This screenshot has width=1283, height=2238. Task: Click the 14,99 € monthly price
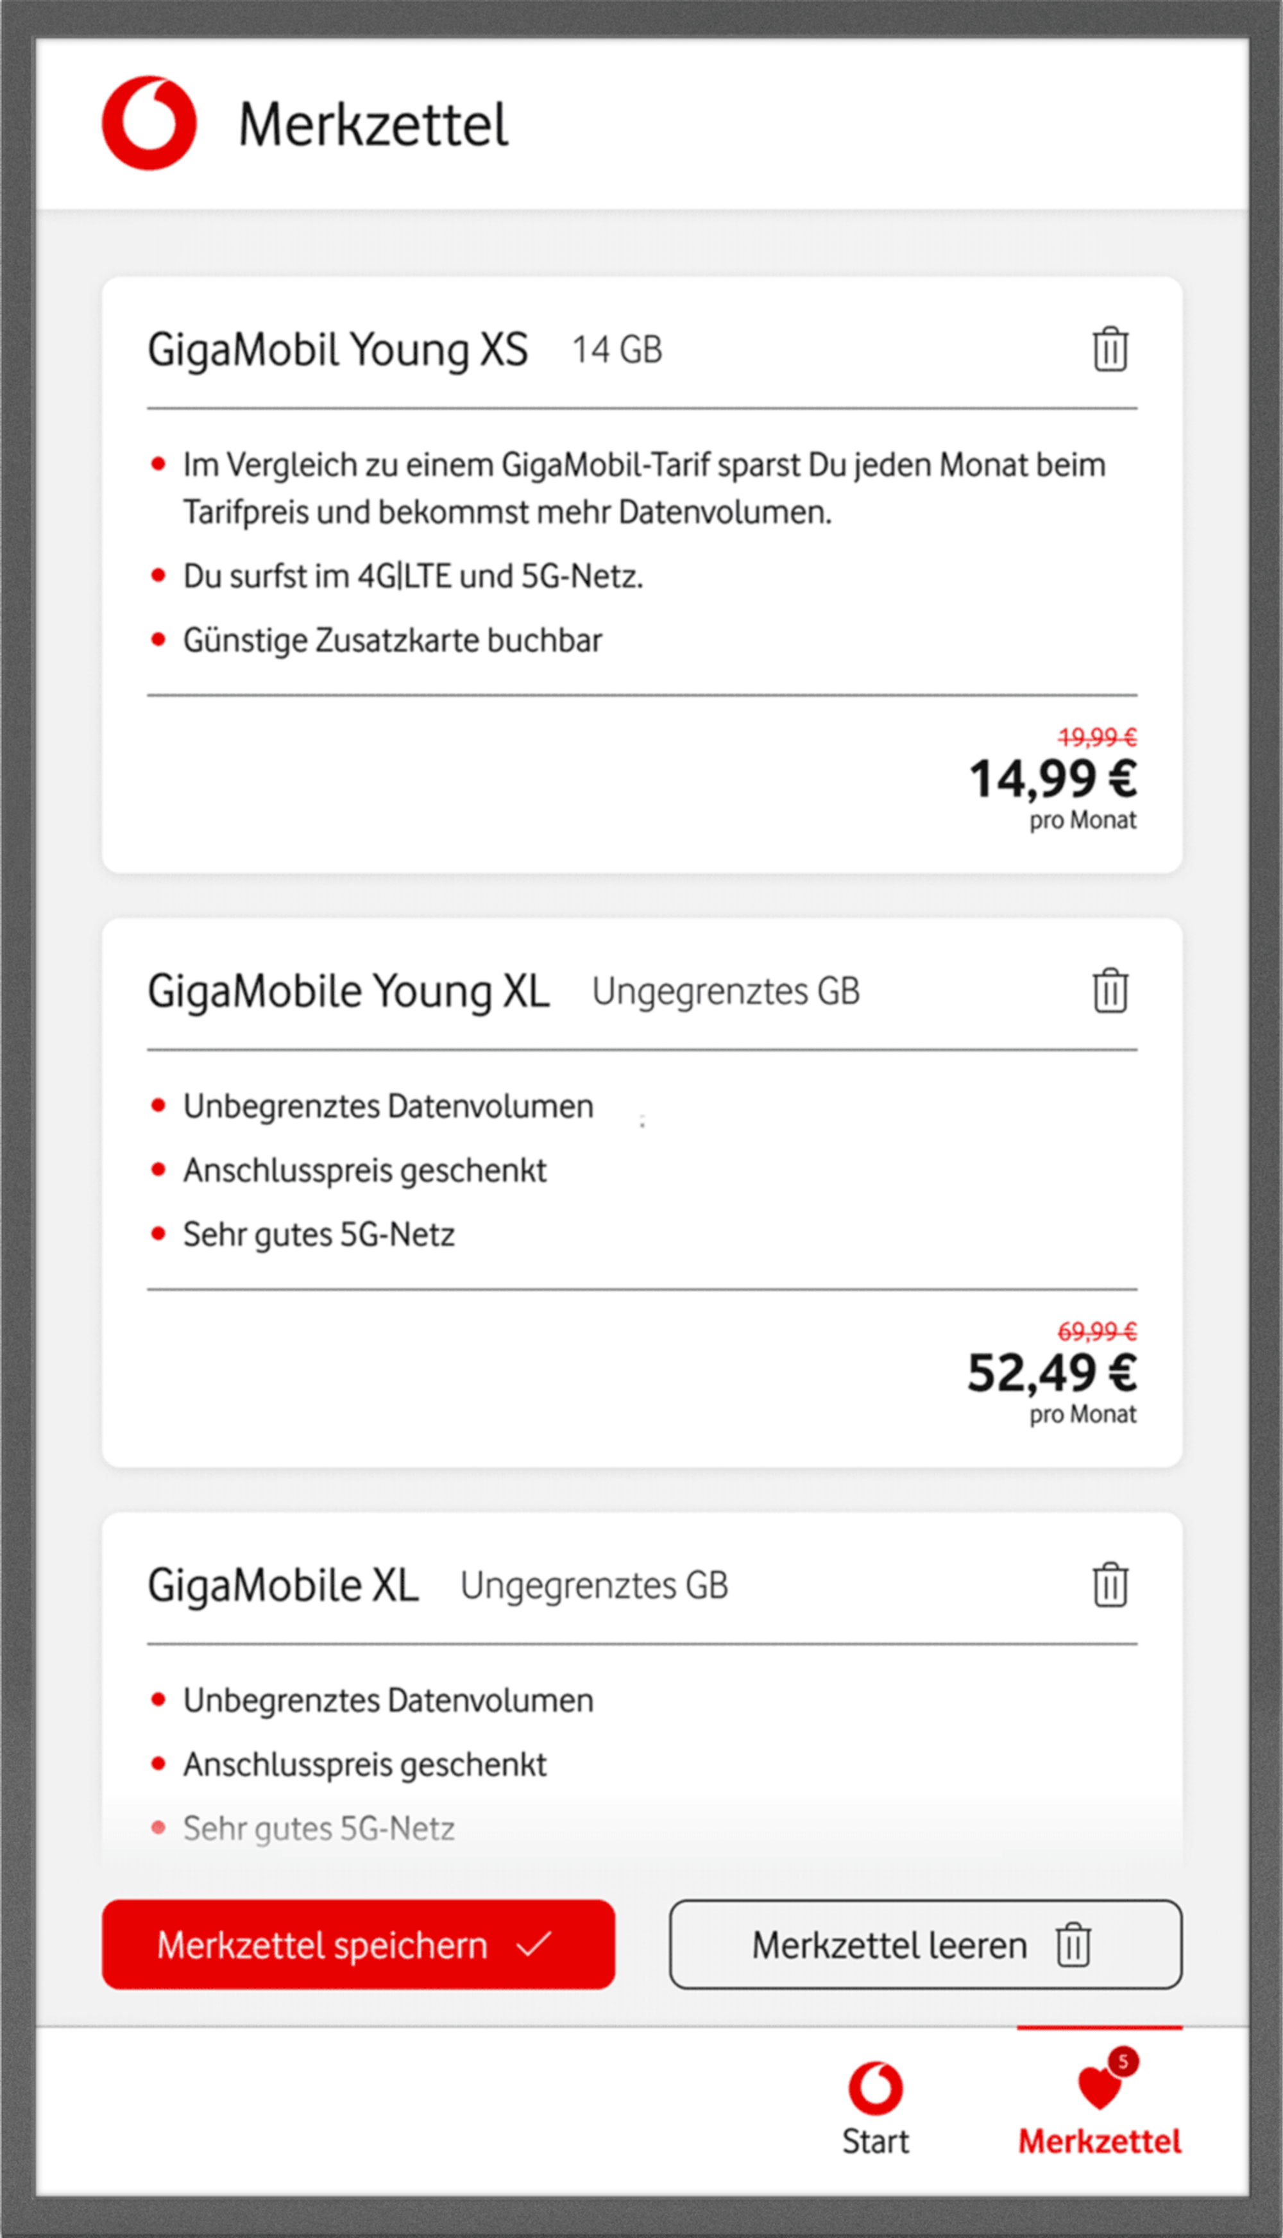pos(1052,779)
